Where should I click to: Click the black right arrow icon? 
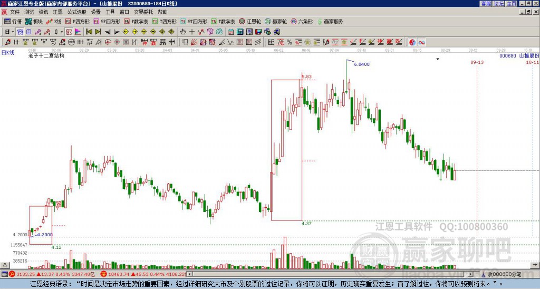point(117,32)
